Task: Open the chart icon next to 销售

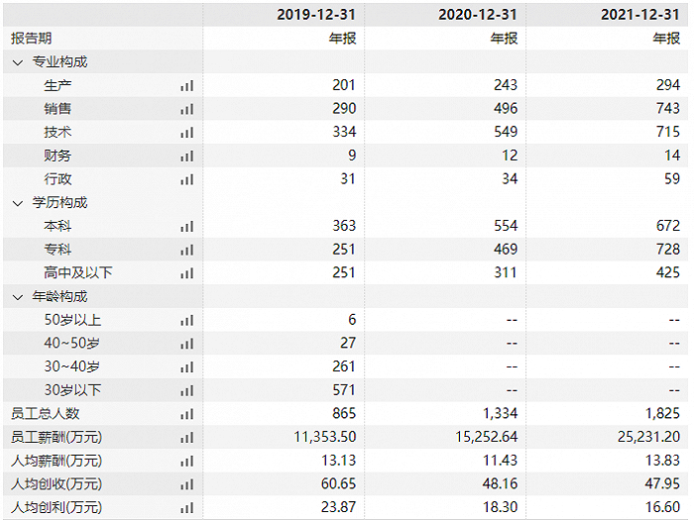Action: click(186, 109)
